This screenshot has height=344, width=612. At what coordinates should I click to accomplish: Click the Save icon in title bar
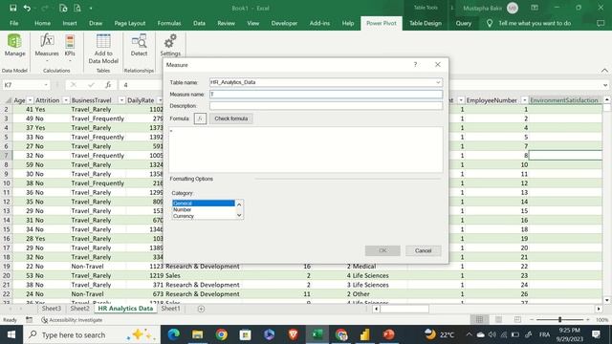click(12, 8)
